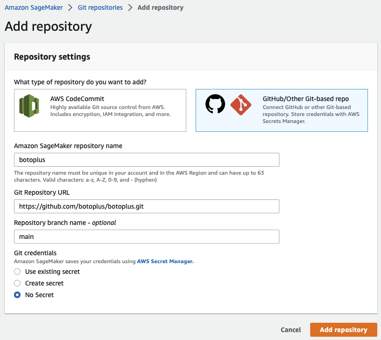This screenshot has height=340, width=381.
Task: Open the Amazon SageMaker breadcrumb link
Action: [33, 7]
